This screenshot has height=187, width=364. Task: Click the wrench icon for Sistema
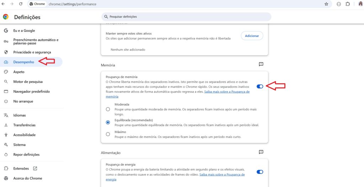(6, 145)
